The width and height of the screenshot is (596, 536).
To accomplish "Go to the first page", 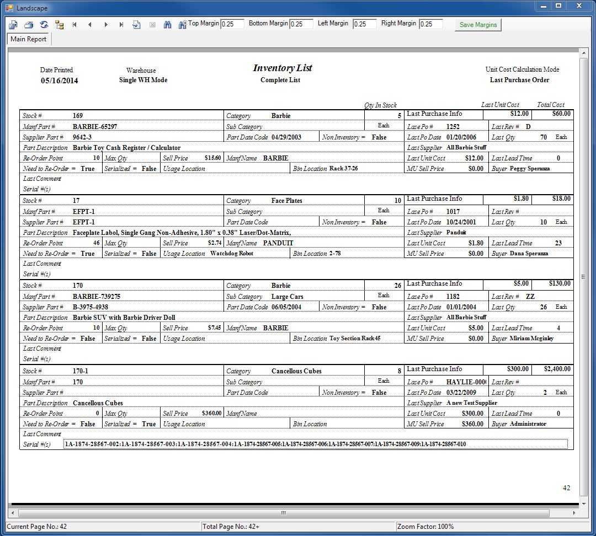I will (74, 25).
